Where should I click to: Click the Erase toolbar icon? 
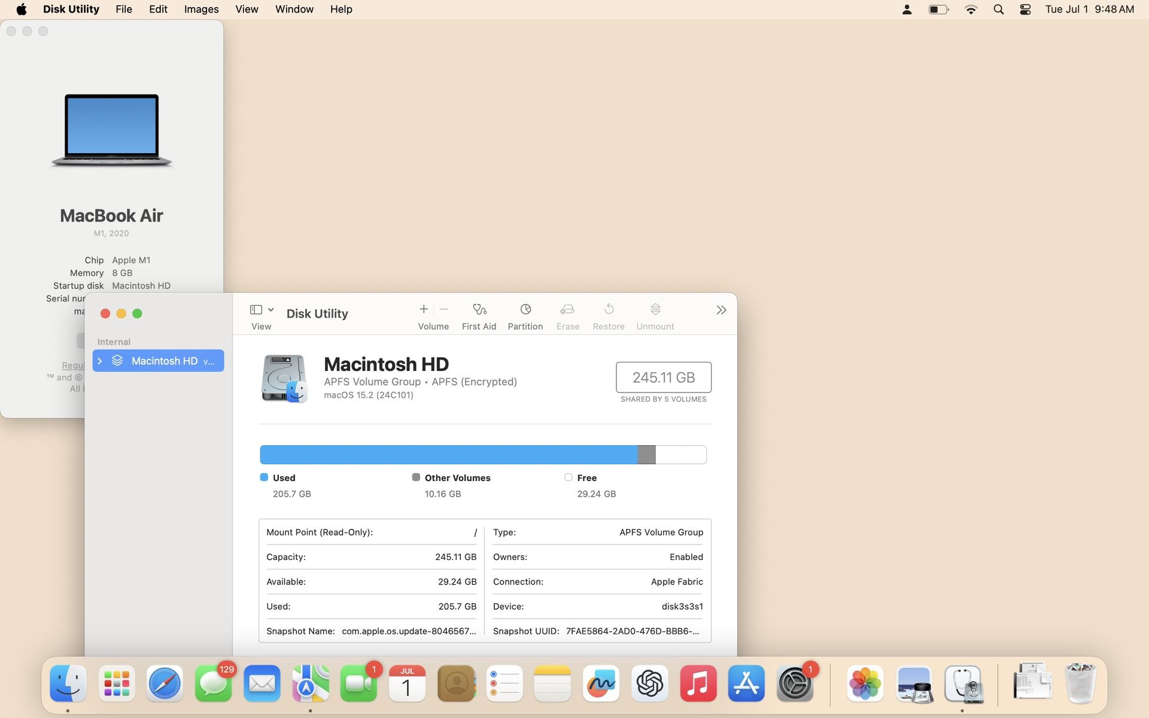[x=567, y=309]
